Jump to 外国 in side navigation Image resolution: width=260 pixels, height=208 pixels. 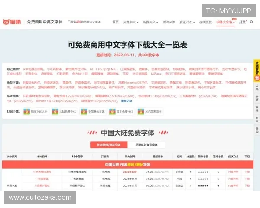[257, 130]
